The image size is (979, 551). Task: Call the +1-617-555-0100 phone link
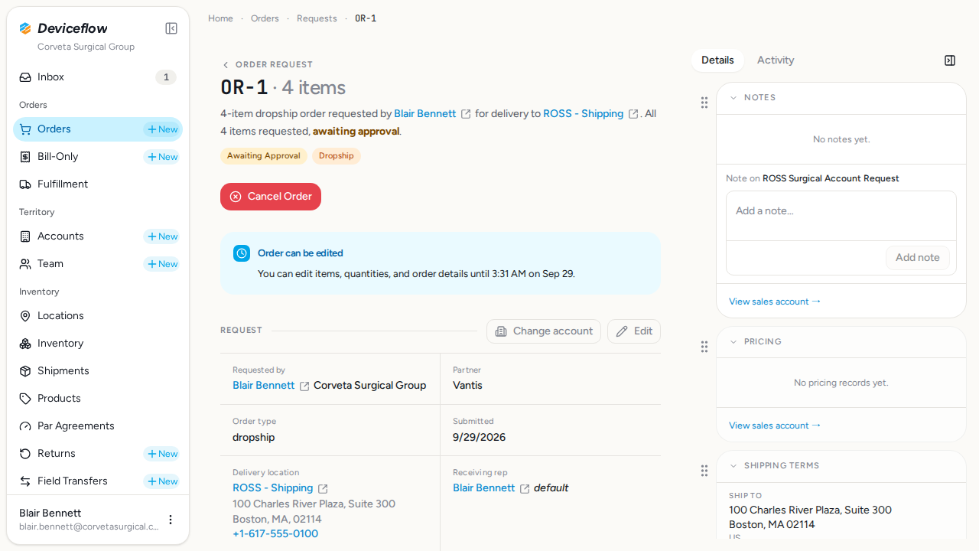(275, 534)
